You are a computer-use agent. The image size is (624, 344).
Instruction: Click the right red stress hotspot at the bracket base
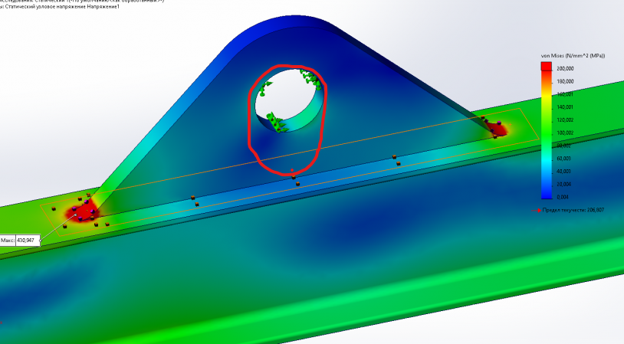pos(497,127)
